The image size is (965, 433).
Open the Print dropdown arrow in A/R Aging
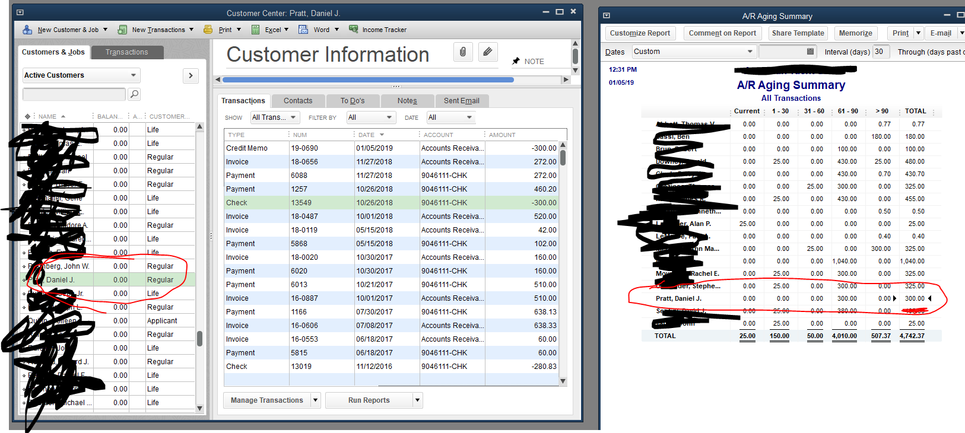tap(918, 33)
